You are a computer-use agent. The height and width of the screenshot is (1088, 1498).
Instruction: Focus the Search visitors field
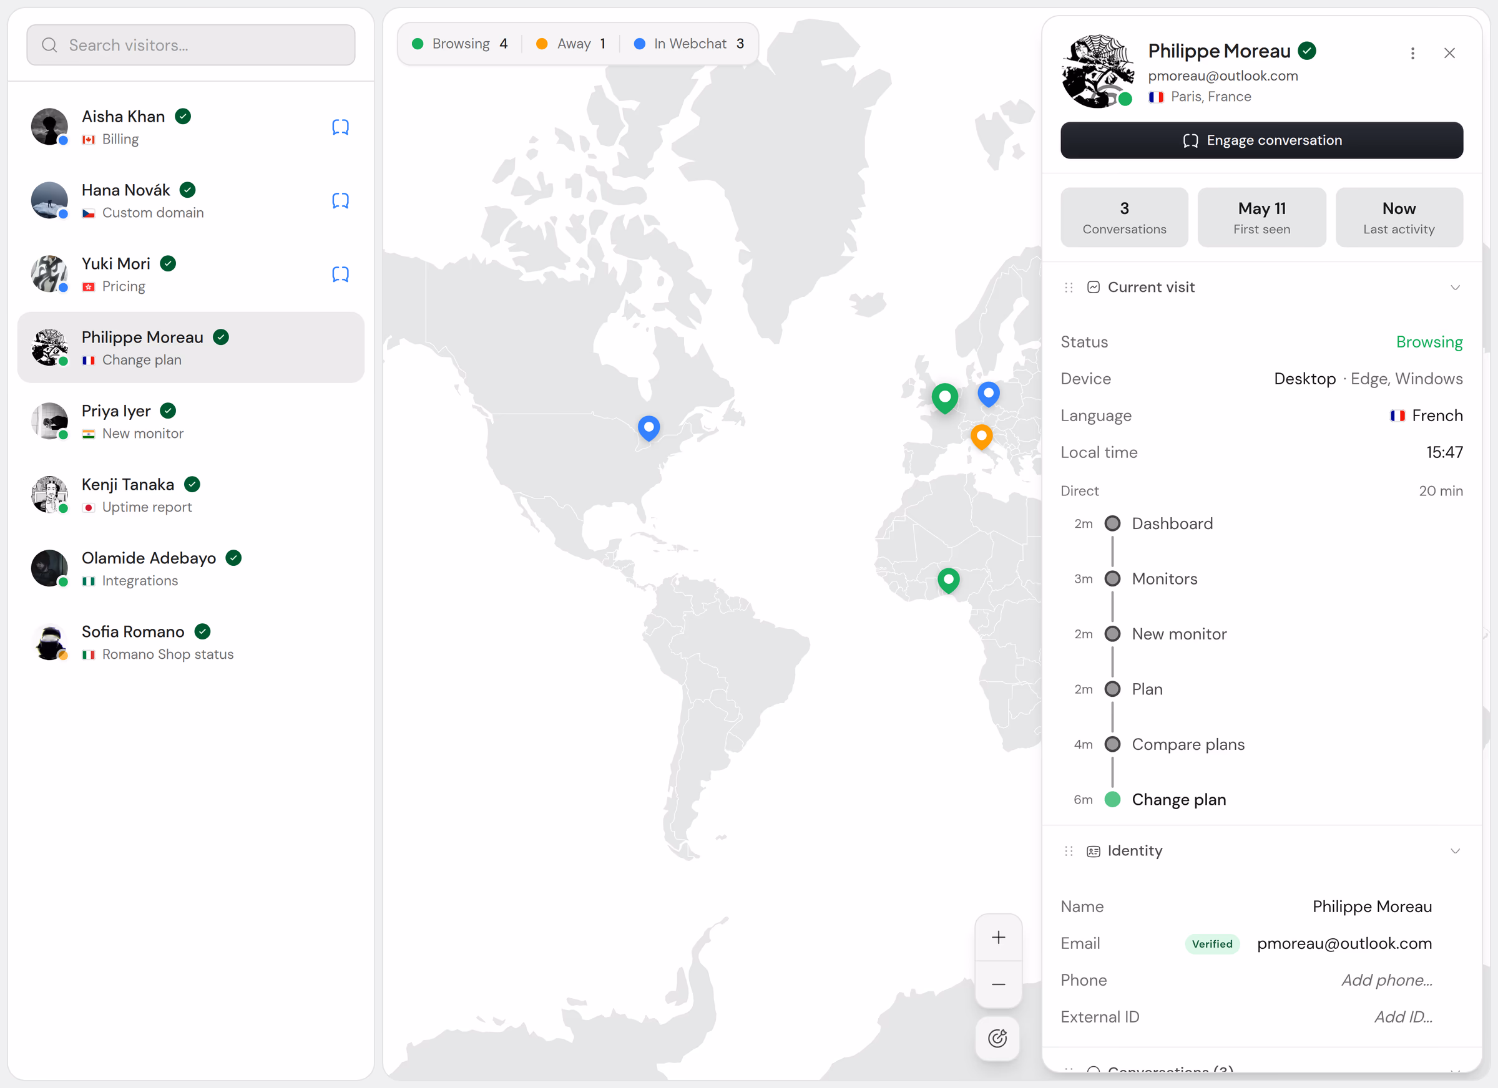click(191, 45)
